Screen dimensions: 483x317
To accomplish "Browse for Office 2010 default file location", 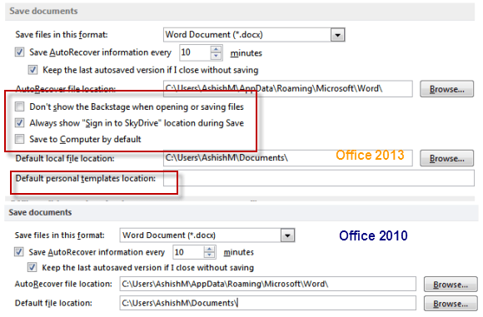I will coord(451,304).
